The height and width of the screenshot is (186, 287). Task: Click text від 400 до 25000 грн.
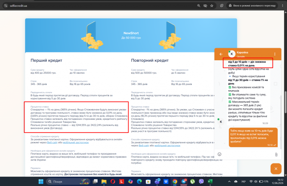pyautogui.click(x=43, y=73)
